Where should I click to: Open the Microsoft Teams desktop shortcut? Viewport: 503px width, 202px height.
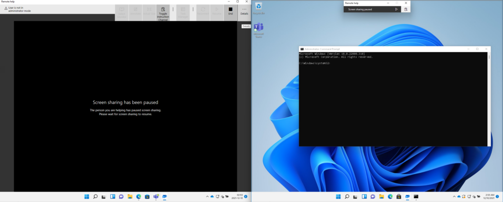coord(258,30)
